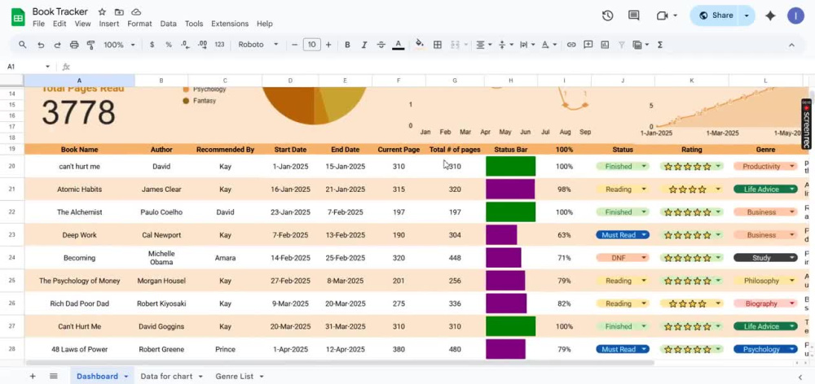Open the zoom 100% dropdown
This screenshot has width=815, height=384.
119,45
